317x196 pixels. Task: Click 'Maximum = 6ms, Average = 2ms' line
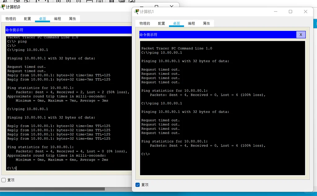pyautogui.click(x=62, y=160)
